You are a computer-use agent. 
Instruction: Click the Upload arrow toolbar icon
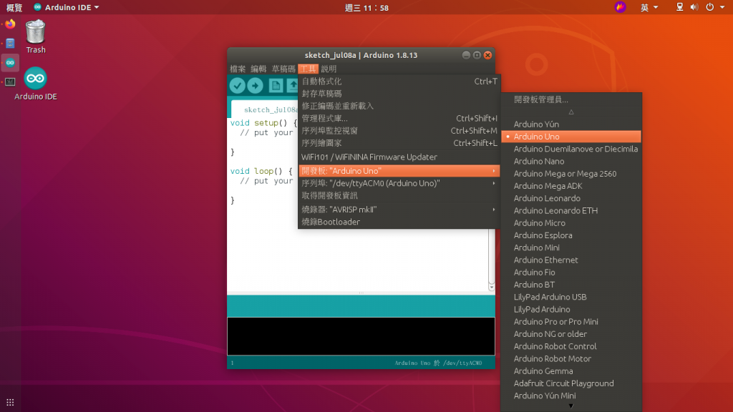coord(256,86)
